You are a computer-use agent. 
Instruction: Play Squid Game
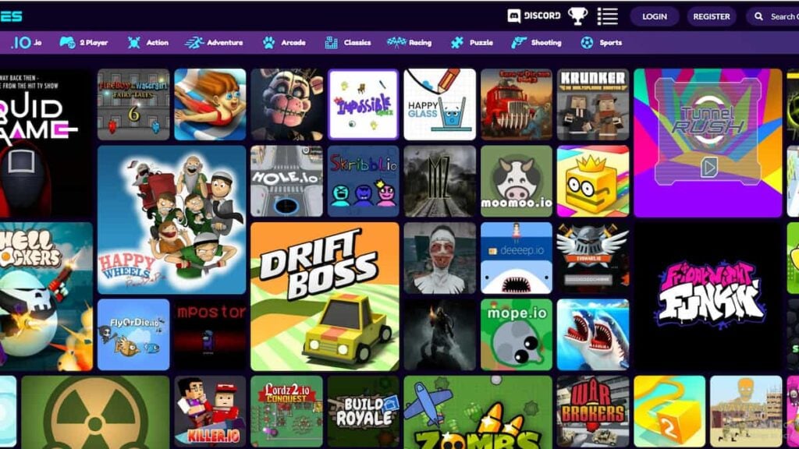click(x=46, y=143)
